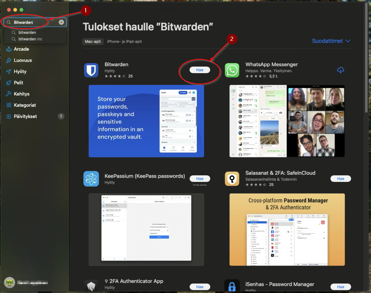Open the KeePassium screenshot preview

click(146, 230)
